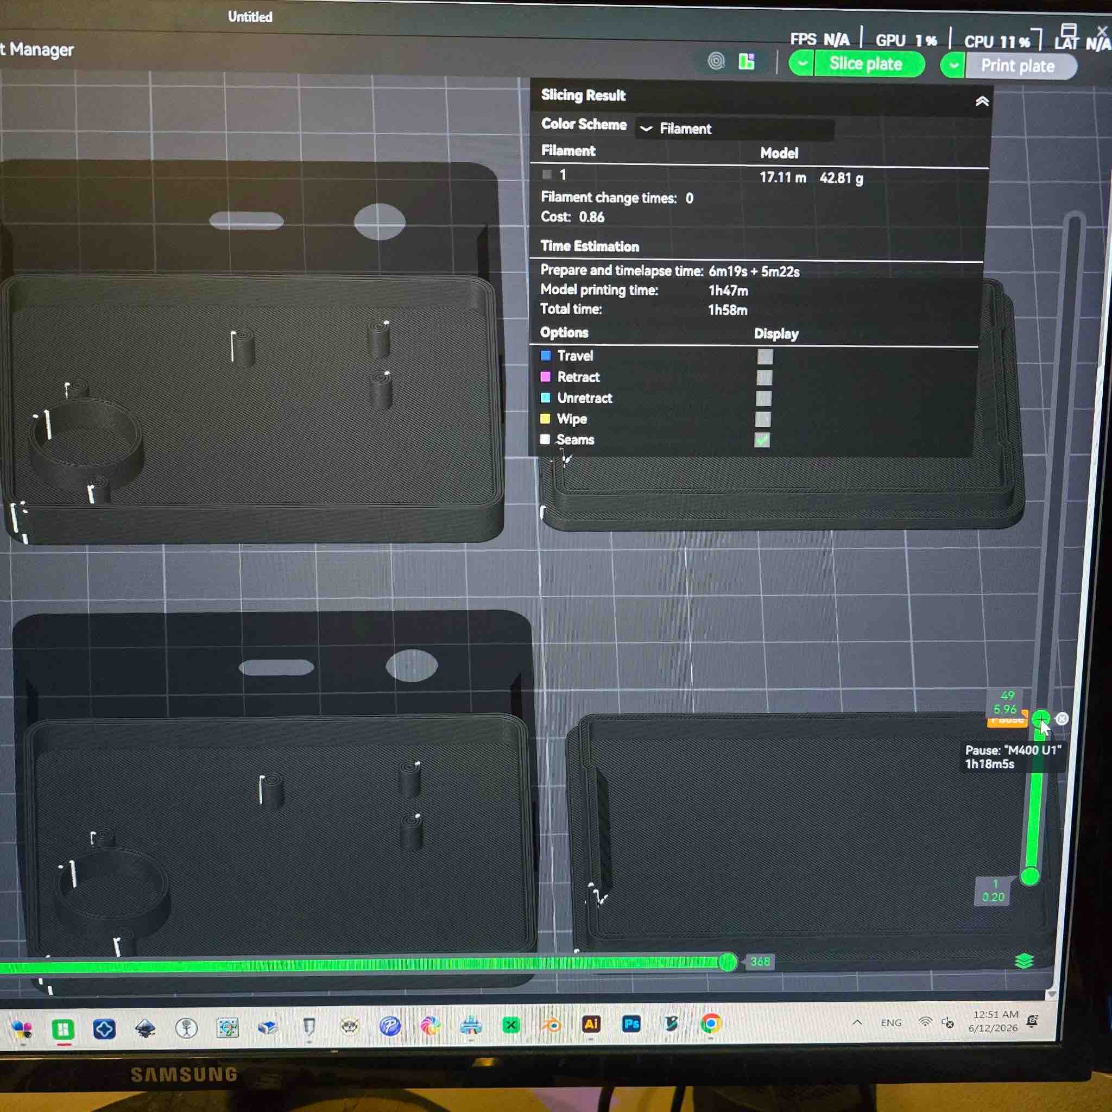Screen dimensions: 1112x1112
Task: Click filament 1 gray color swatch
Action: click(547, 174)
